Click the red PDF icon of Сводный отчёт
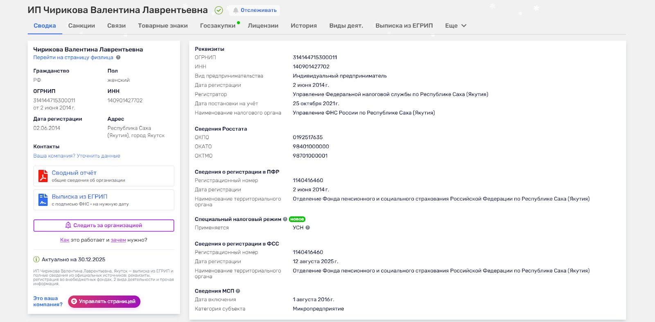 click(43, 176)
